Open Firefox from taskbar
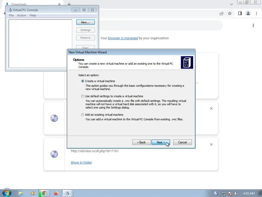 click(x=56, y=193)
